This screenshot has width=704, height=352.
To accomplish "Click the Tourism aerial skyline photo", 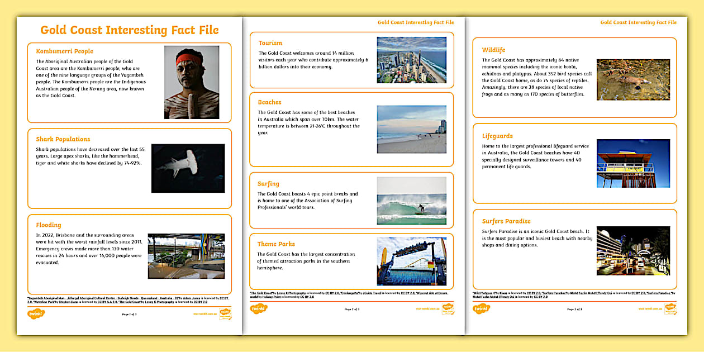I will click(412, 60).
